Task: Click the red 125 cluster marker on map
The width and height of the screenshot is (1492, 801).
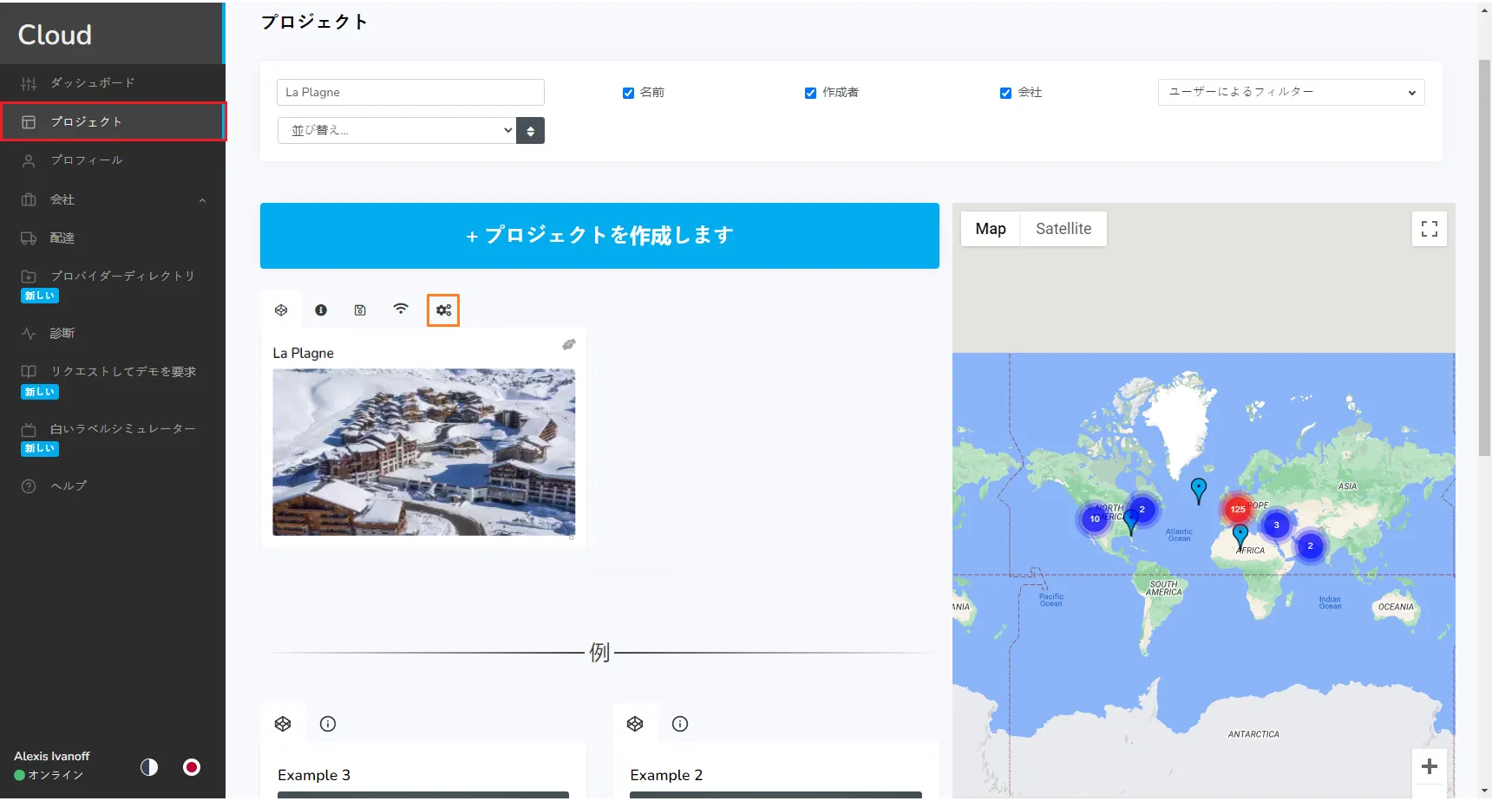Action: coord(1237,510)
